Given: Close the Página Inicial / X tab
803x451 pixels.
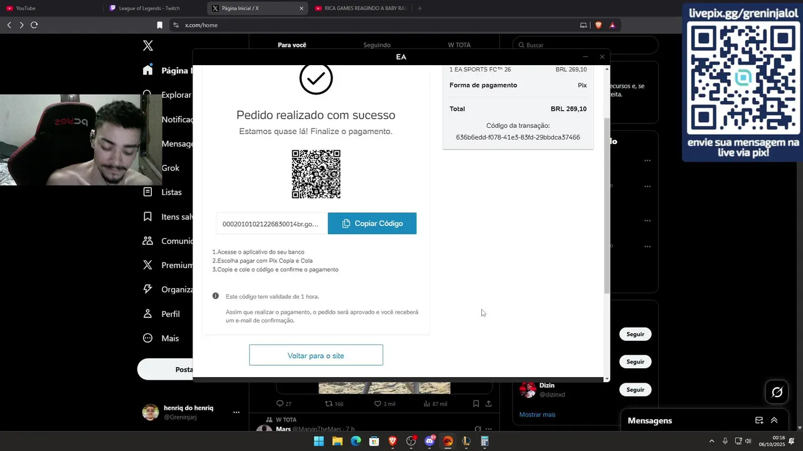Looking at the screenshot, I should click(x=301, y=8).
